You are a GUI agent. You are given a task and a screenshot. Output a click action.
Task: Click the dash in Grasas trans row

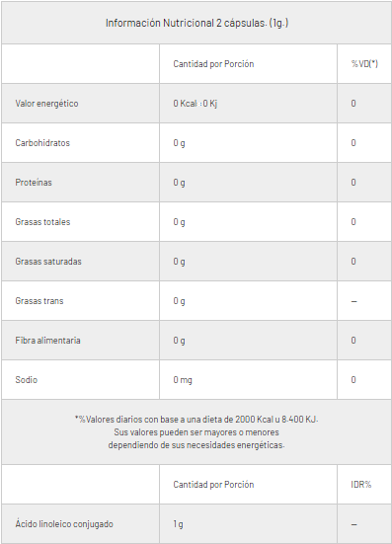pyautogui.click(x=353, y=301)
